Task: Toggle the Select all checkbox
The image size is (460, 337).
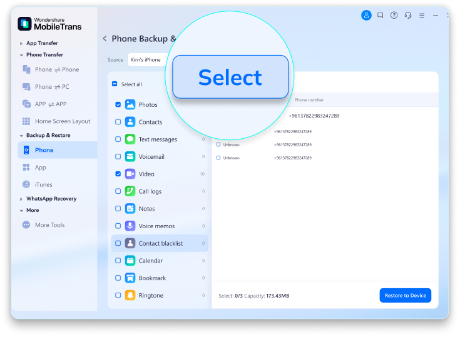Action: pos(115,84)
